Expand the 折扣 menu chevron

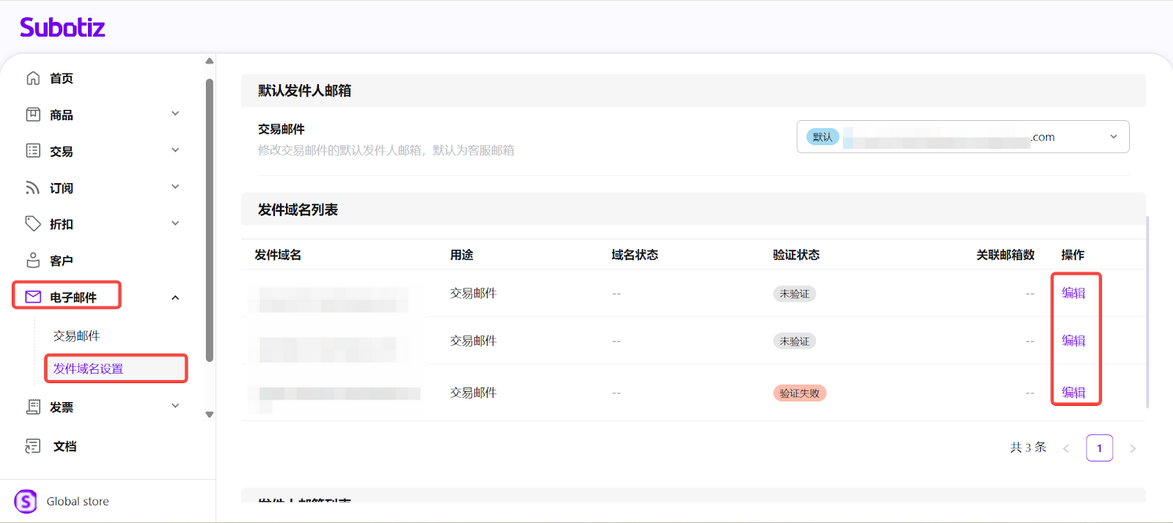[175, 223]
